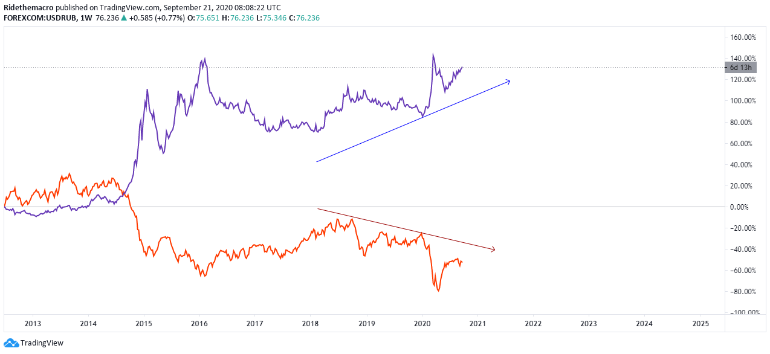This screenshot has height=354, width=770.
Task: Click the 2013 year marker on time axis
Action: [x=32, y=323]
